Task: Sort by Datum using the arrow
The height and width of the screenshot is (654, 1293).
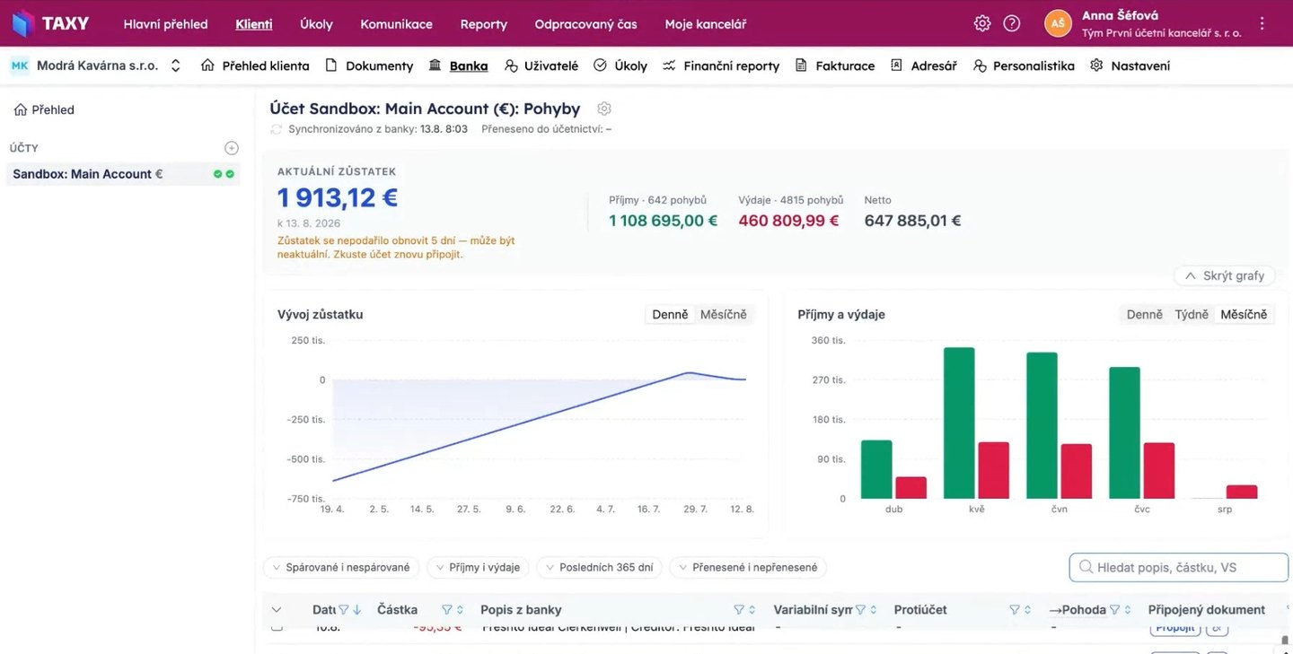Action: click(356, 610)
